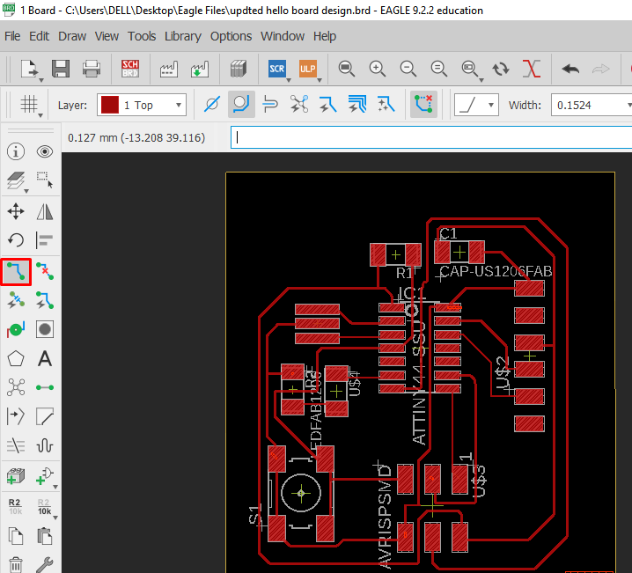Select the Move tool

point(16,211)
